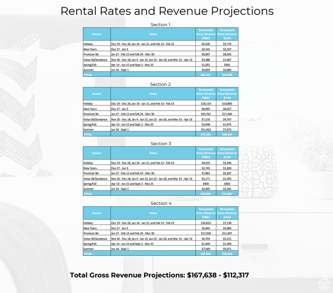This screenshot has height=293, width=333.
Task: Click the Dates column header in Section 2
Action: pyautogui.click(x=153, y=94)
